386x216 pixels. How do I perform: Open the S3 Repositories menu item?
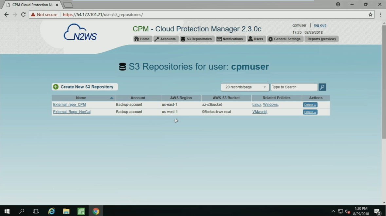(x=197, y=39)
